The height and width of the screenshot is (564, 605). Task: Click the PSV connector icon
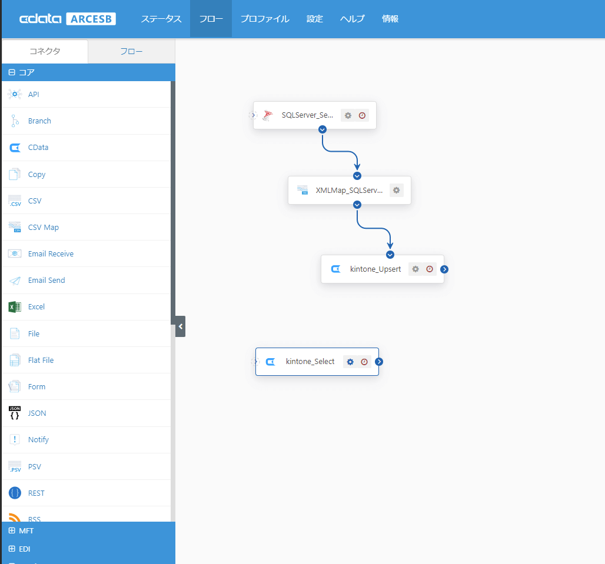tap(15, 466)
